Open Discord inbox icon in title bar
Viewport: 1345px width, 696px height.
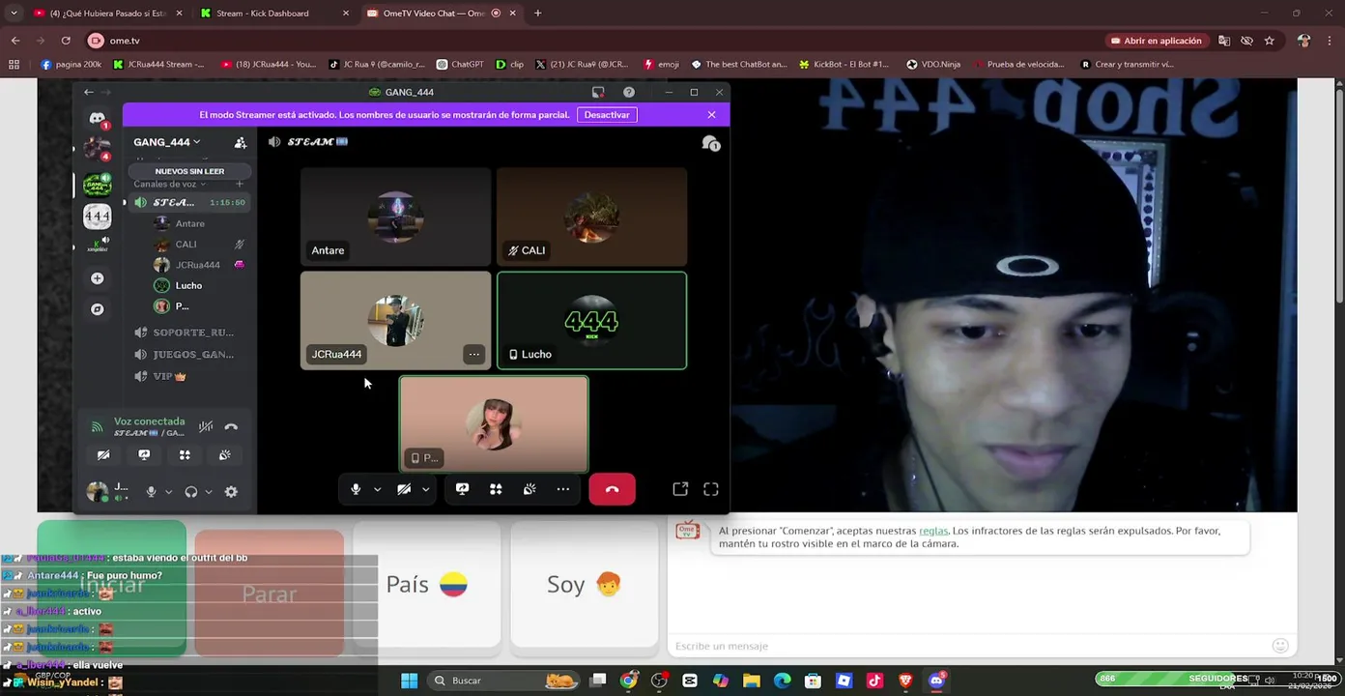(x=598, y=92)
